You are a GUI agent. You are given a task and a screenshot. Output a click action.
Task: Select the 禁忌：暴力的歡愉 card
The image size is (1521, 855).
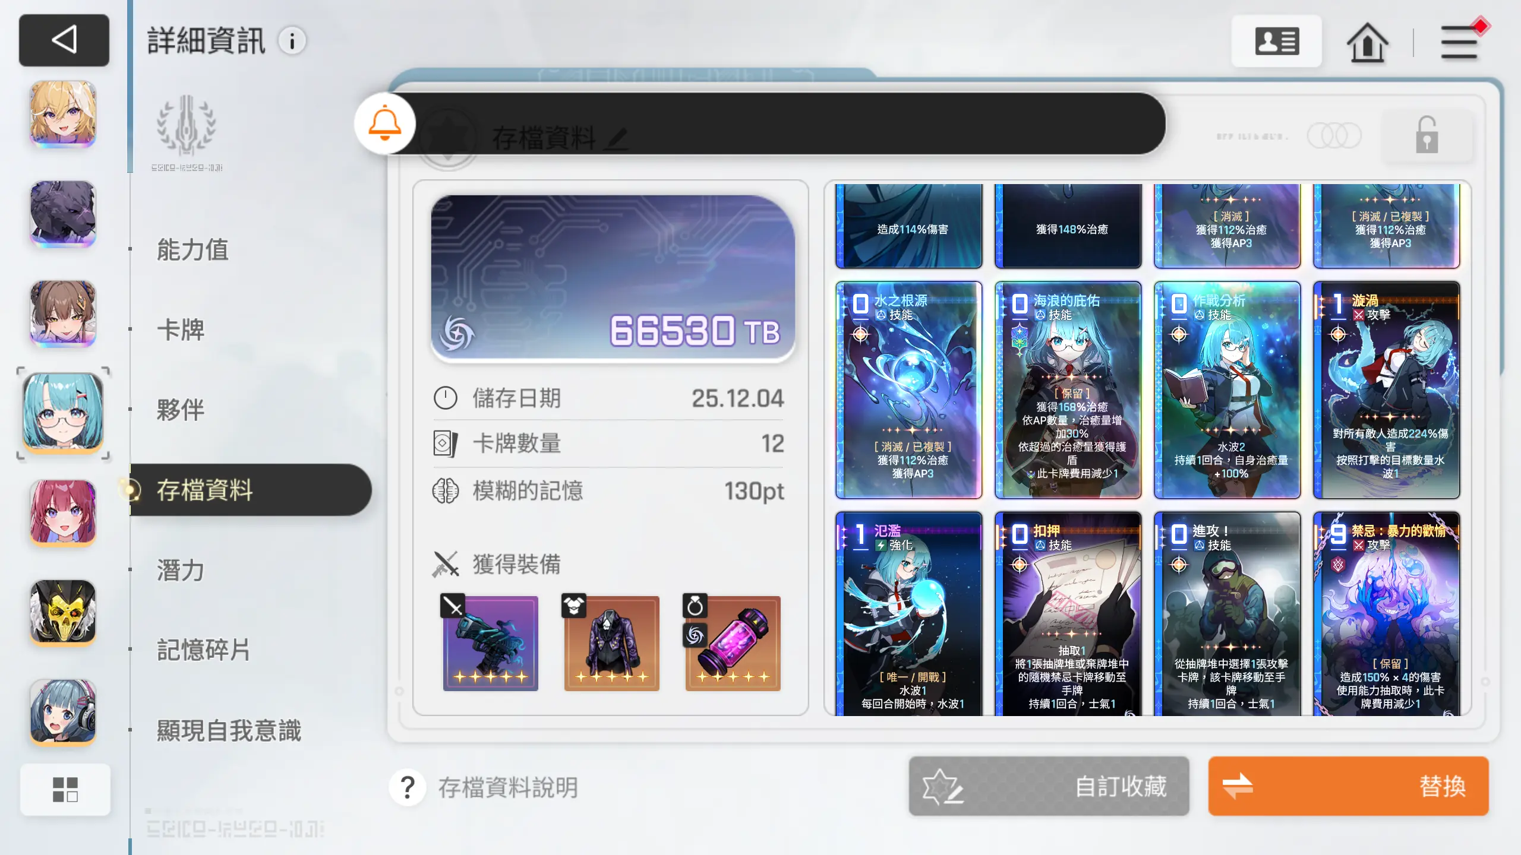[1387, 614]
